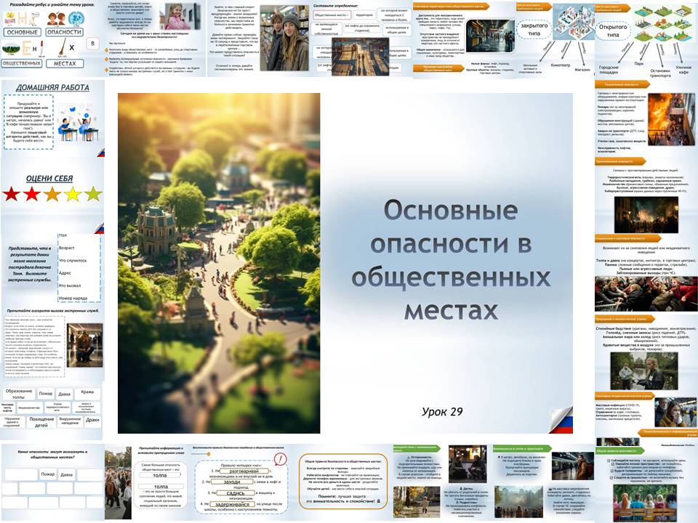Expand the Техногенные опасности orange header

coord(620,86)
